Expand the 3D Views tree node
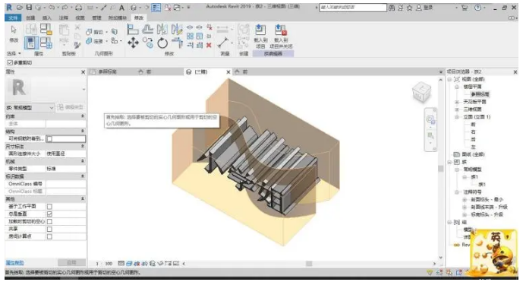The width and height of the screenshot is (523, 282). click(x=457, y=109)
